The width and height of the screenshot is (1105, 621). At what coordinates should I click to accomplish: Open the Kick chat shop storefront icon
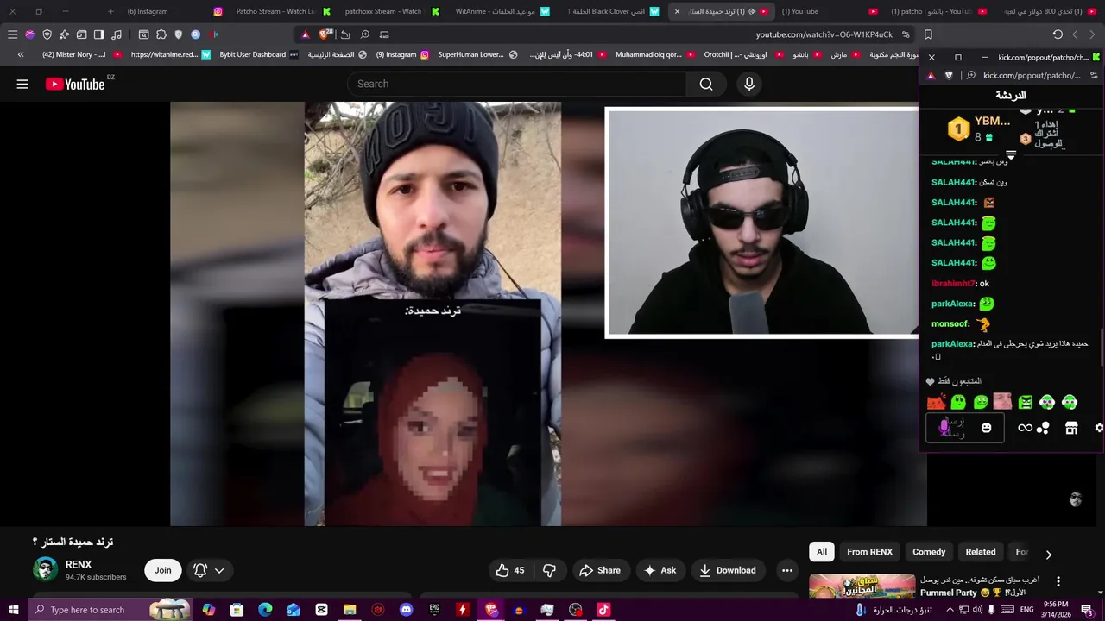tap(1071, 428)
